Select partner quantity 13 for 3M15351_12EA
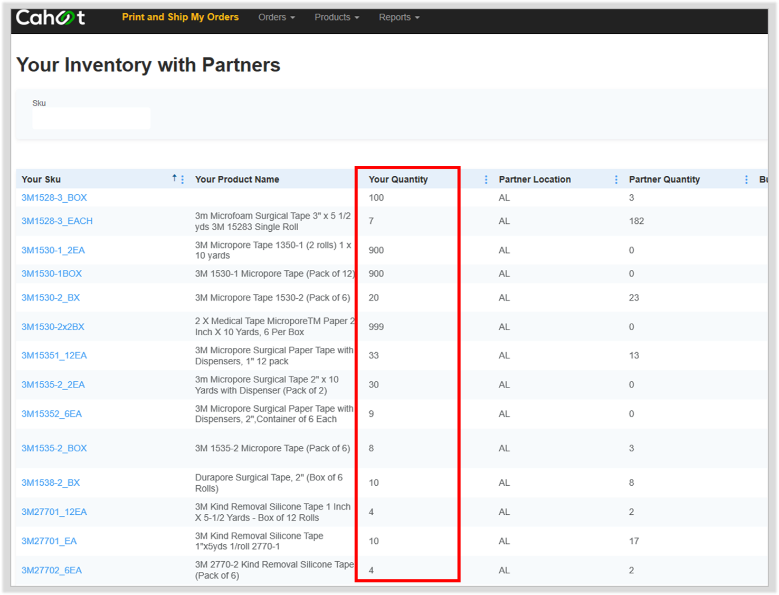779x595 pixels. (634, 355)
